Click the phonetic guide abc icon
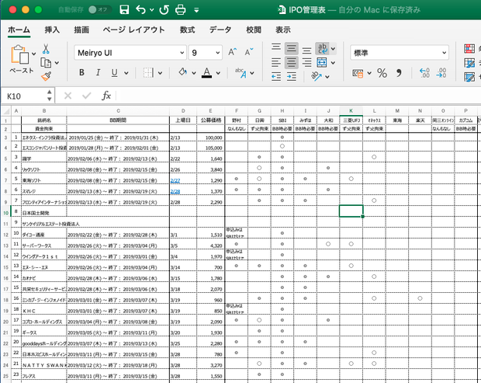Image resolution: width=481 pixels, height=383 pixels. [240, 73]
